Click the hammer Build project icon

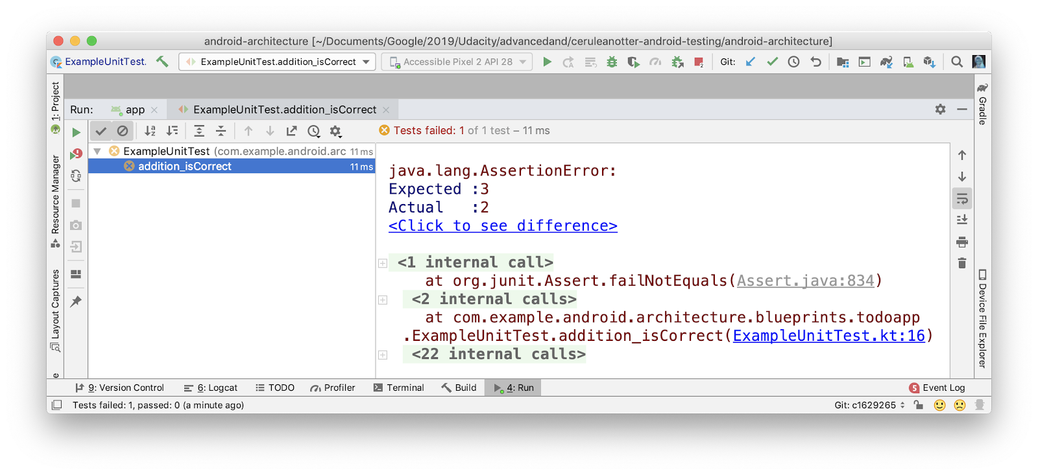click(x=162, y=62)
